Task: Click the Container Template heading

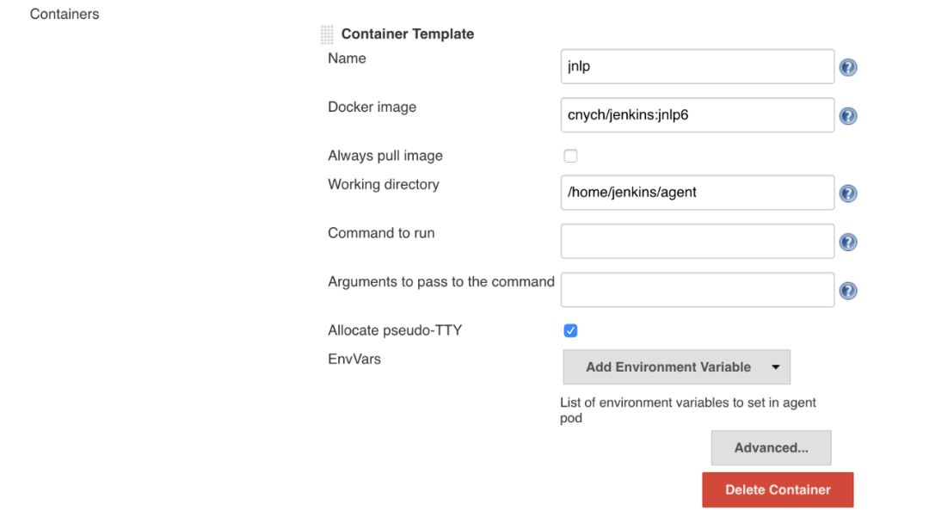Action: tap(407, 34)
